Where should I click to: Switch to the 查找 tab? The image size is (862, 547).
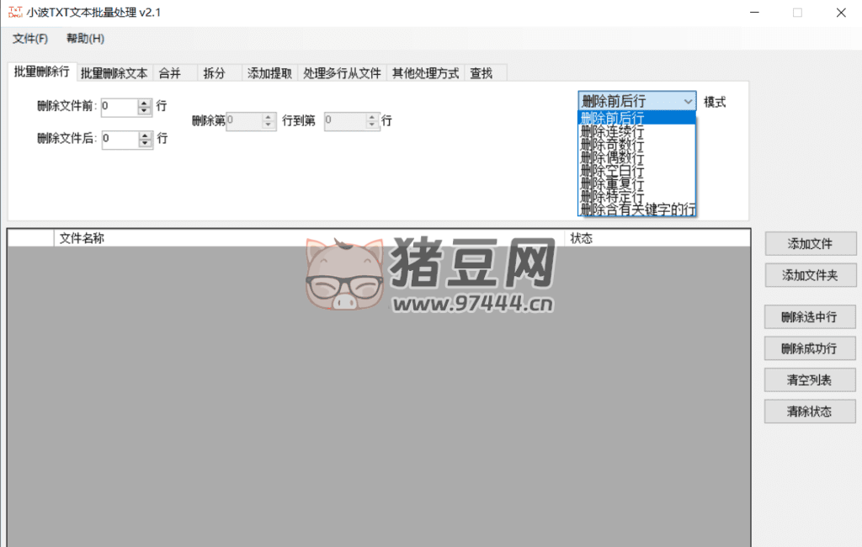coord(482,73)
